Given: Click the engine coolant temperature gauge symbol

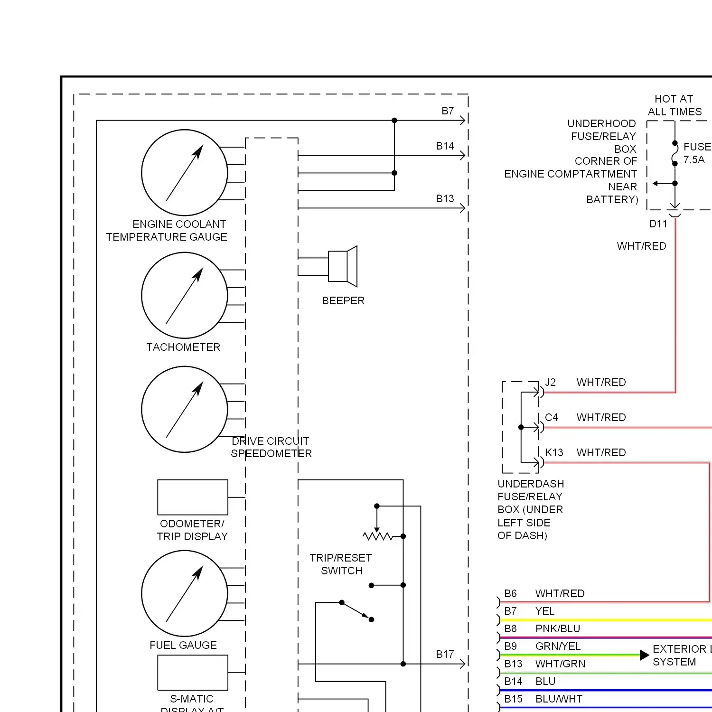Looking at the screenshot, I should point(185,172).
